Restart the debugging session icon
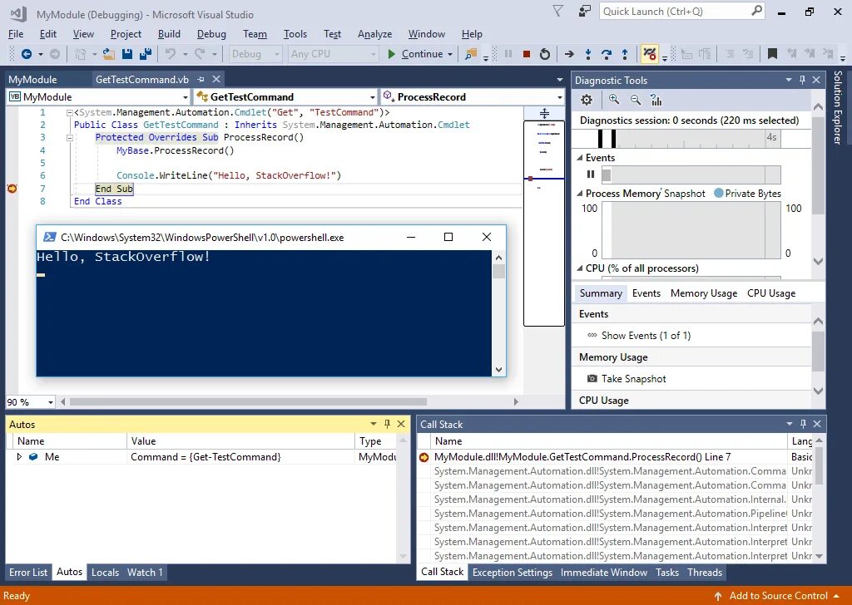The image size is (852, 605). tap(544, 54)
